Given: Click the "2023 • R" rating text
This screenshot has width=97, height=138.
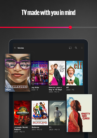Looking at the screenshot, I should click(34, 90).
